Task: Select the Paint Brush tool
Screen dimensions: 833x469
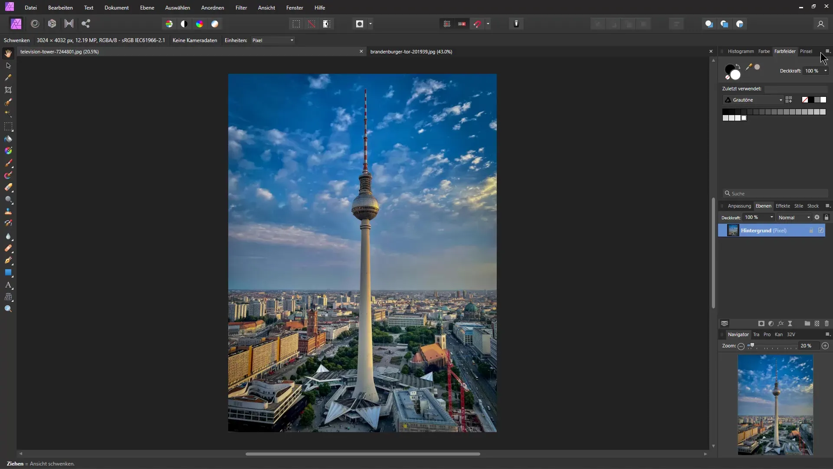Action: tap(8, 163)
